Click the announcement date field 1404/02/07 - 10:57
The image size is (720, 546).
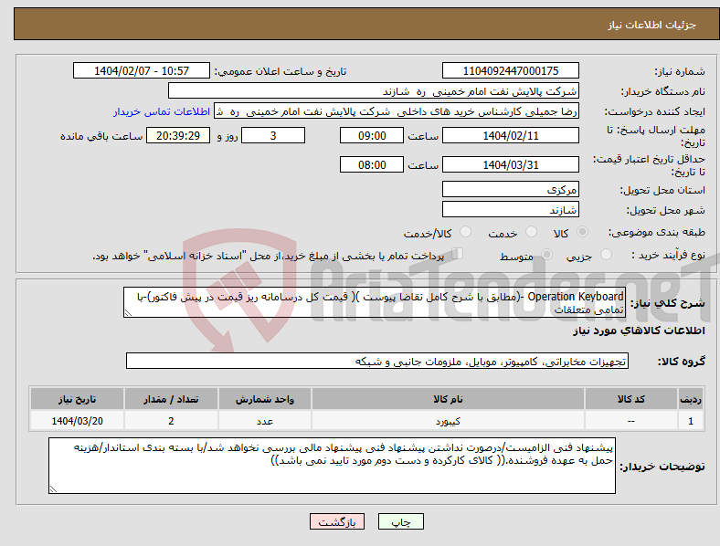[142, 71]
